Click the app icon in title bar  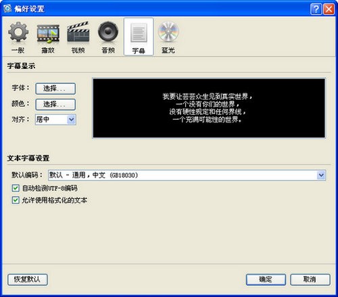coord(7,9)
